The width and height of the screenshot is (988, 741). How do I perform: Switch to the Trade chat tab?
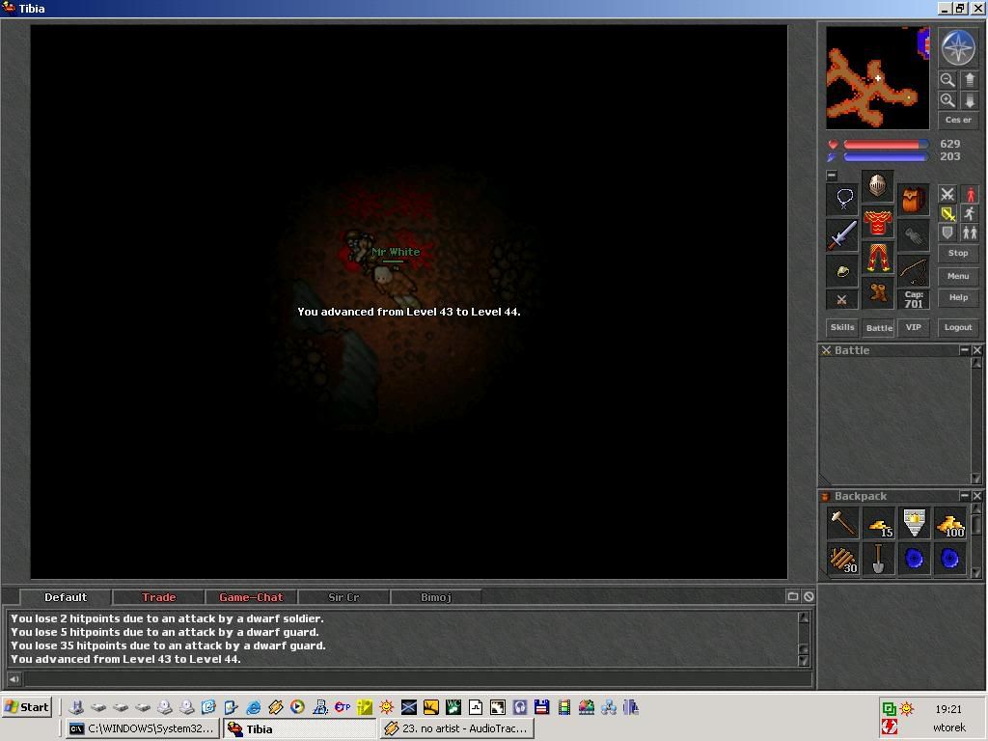[159, 596]
